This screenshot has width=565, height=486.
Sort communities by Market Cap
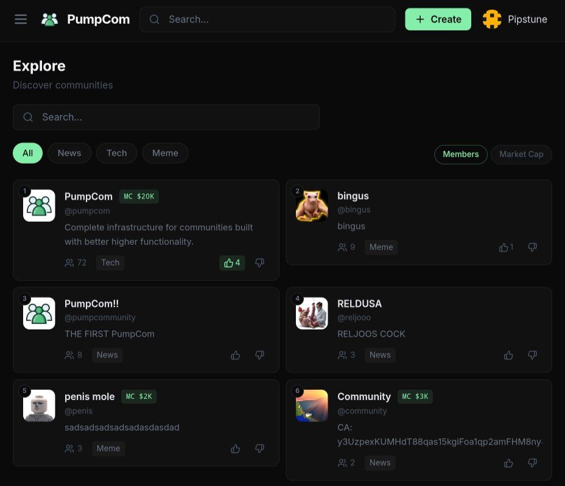pos(521,154)
